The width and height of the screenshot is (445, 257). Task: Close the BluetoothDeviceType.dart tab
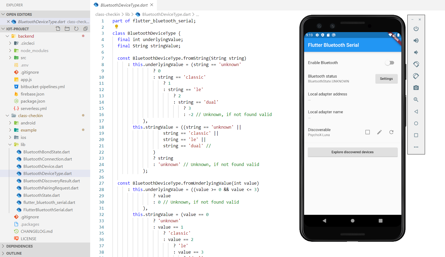pyautogui.click(x=152, y=5)
